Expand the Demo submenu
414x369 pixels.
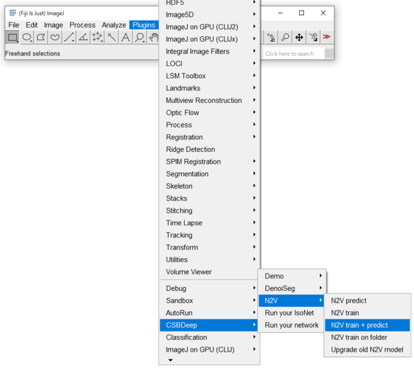291,276
